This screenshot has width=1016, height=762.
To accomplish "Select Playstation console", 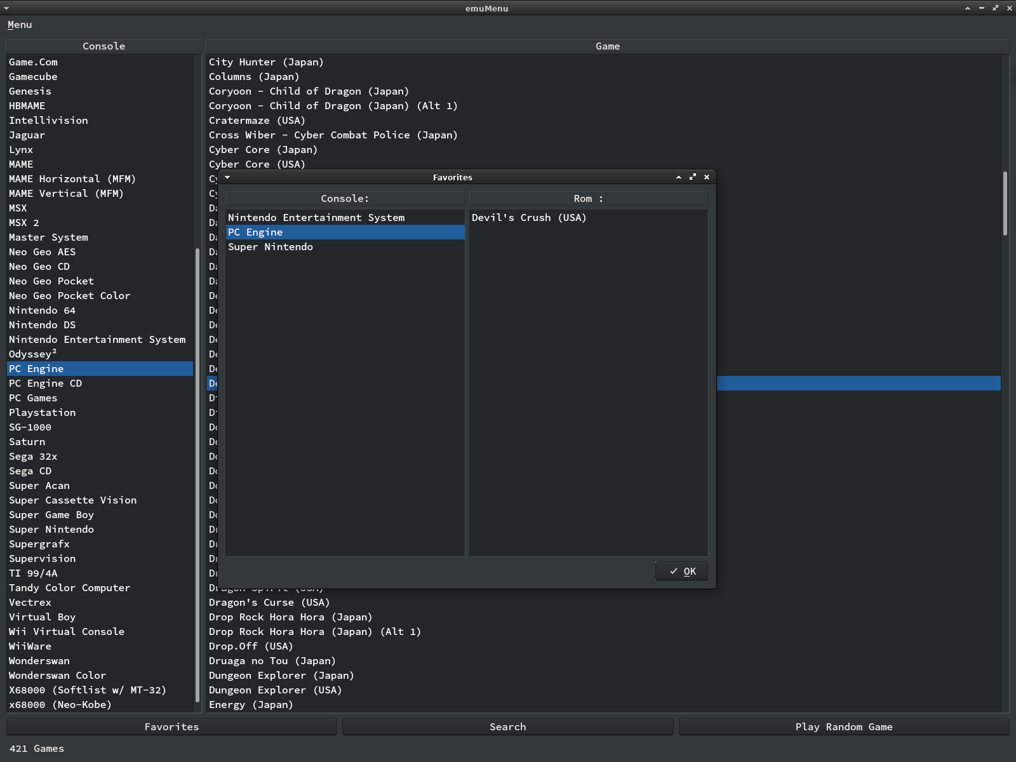I will [x=100, y=413].
